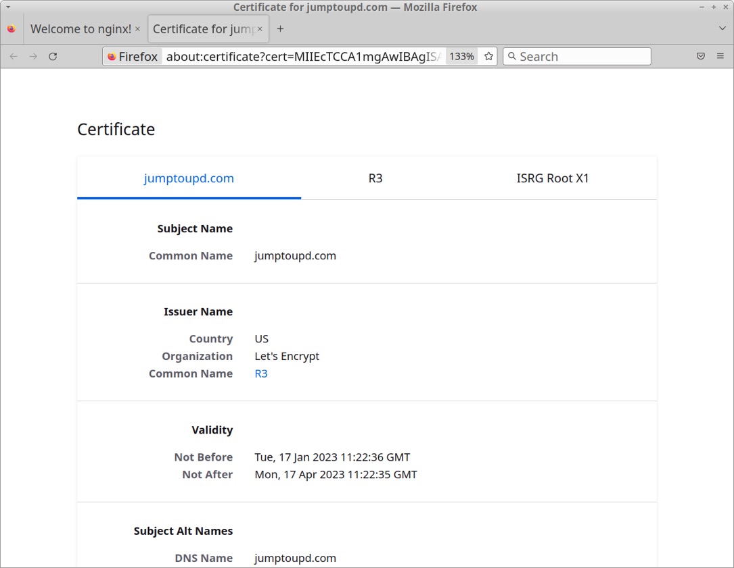Image resolution: width=734 pixels, height=568 pixels.
Task: Open a new tab with plus button
Action: 280,29
